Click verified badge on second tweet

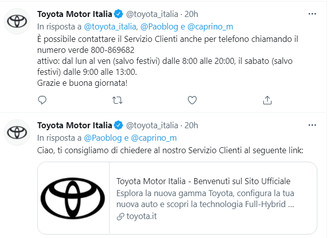click(118, 125)
